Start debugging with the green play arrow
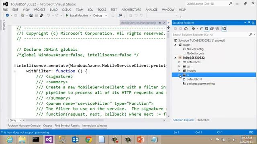This screenshot has width=257, height=144. (x=67, y=15)
